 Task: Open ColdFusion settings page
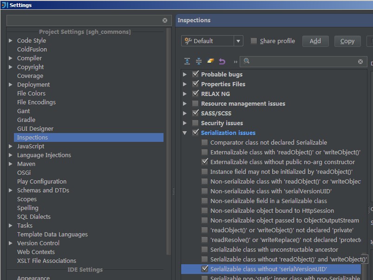pyautogui.click(x=32, y=50)
